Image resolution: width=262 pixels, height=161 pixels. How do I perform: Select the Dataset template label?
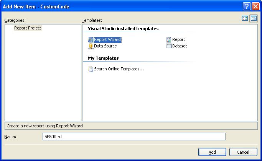(x=180, y=46)
